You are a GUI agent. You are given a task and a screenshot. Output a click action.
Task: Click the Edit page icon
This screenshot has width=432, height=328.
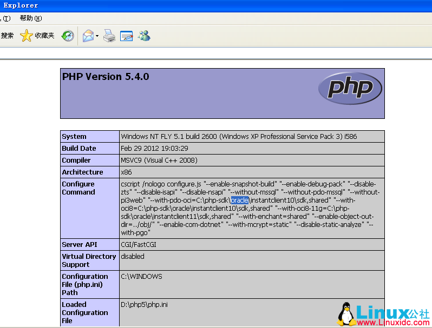[x=127, y=36]
